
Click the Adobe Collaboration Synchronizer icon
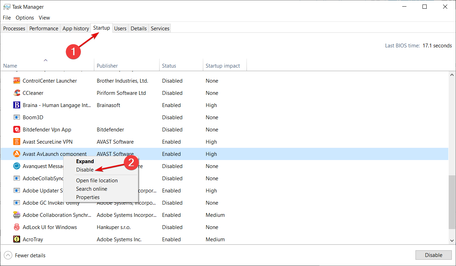coord(16,215)
